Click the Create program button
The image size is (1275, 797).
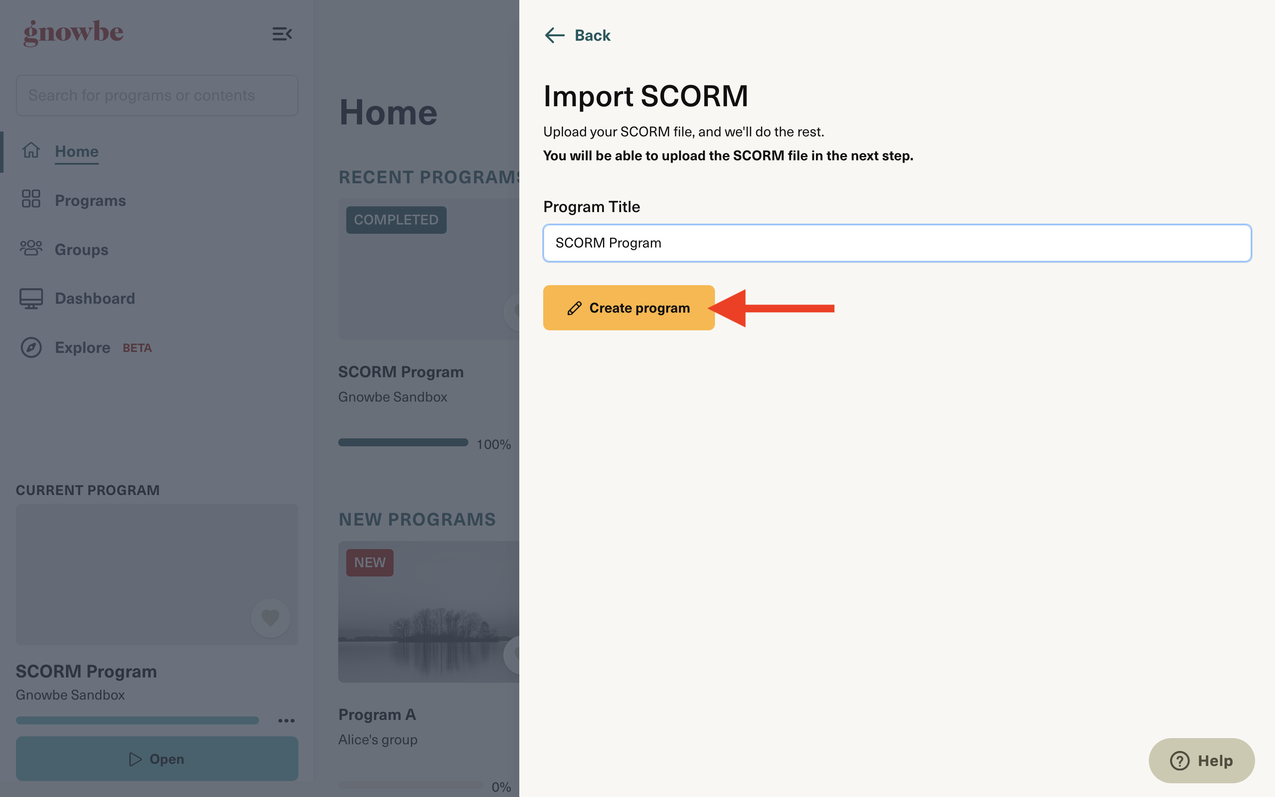tap(629, 308)
